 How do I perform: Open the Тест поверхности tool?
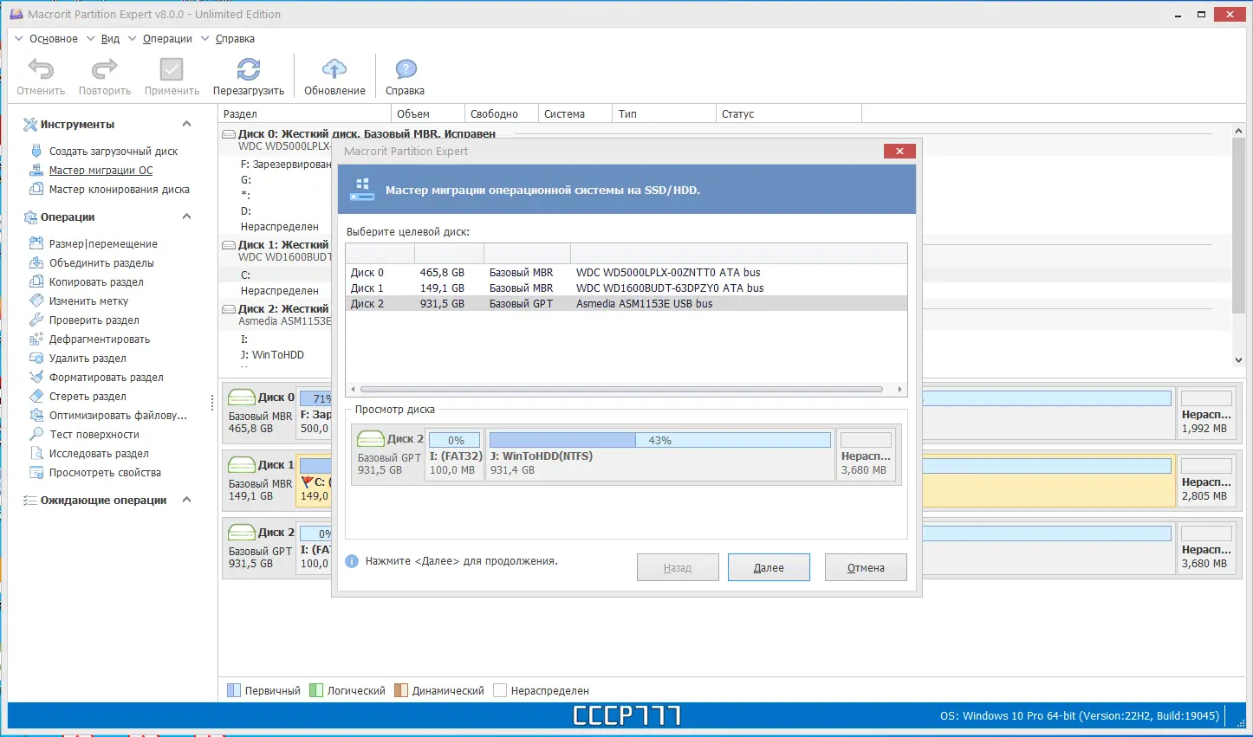pyautogui.click(x=94, y=434)
